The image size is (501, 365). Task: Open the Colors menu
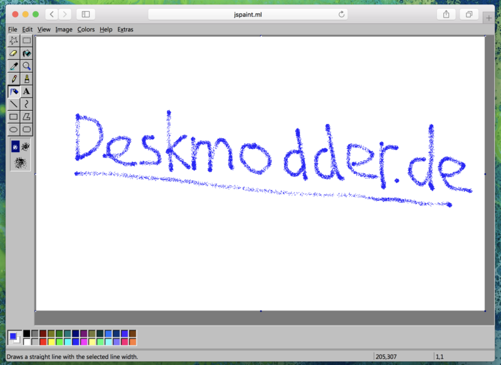[x=86, y=29]
